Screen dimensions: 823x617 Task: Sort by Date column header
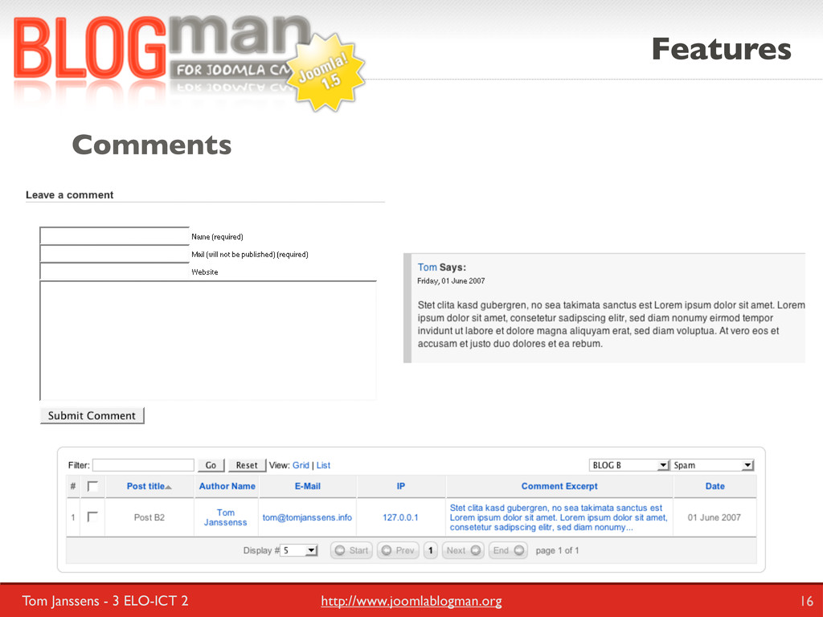tap(714, 486)
